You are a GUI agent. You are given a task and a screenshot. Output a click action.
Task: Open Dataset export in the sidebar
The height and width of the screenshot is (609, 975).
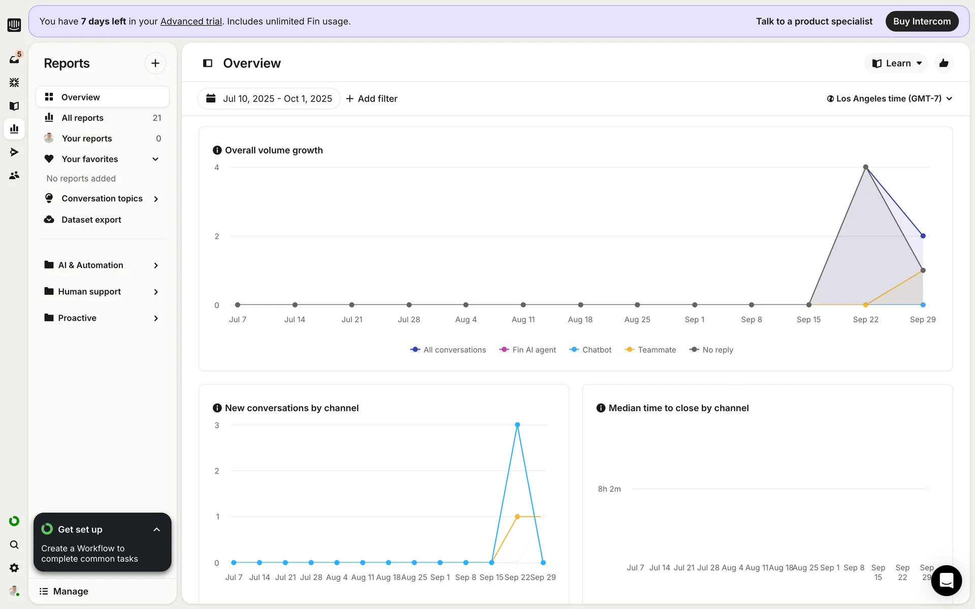[91, 220]
